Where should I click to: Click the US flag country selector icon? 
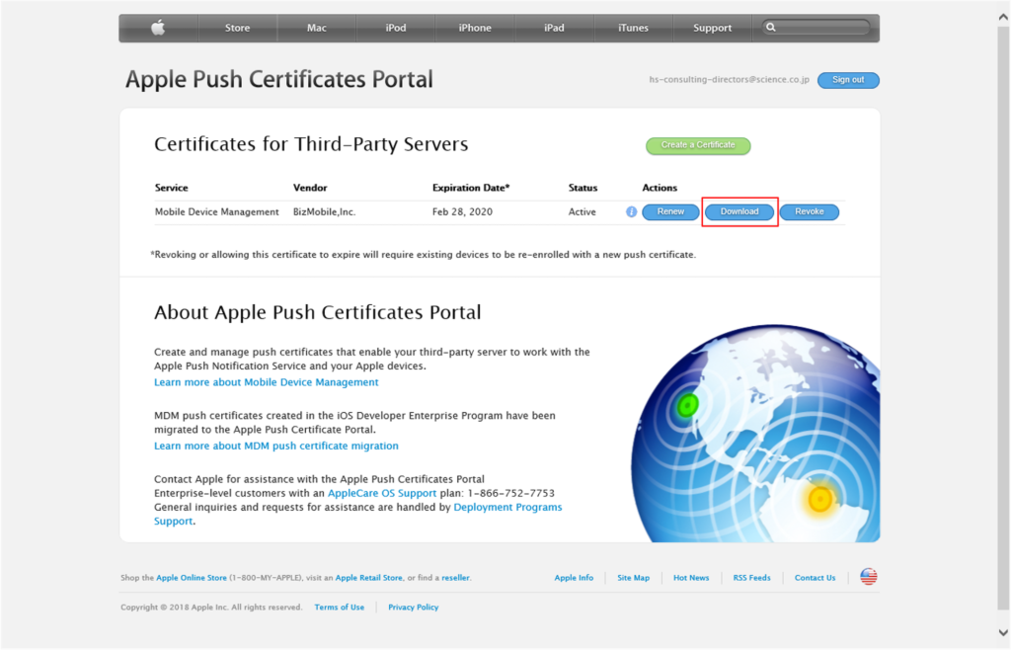tap(868, 577)
